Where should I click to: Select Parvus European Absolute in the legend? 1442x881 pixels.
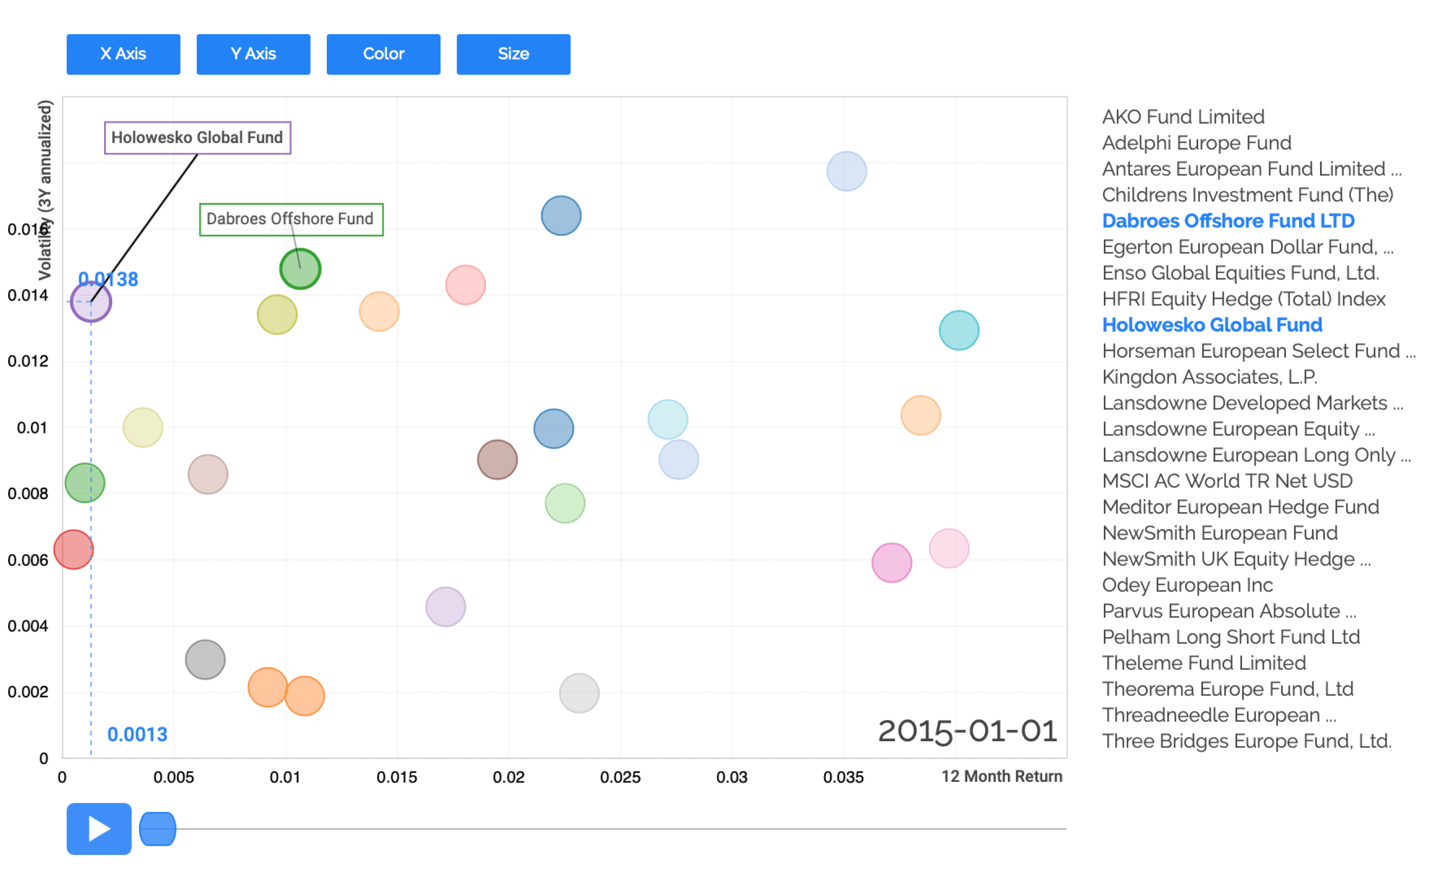click(x=1229, y=611)
